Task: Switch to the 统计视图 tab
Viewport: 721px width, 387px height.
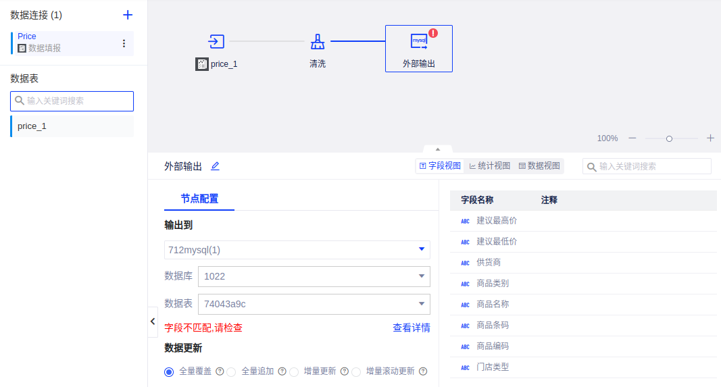Action: 490,166
